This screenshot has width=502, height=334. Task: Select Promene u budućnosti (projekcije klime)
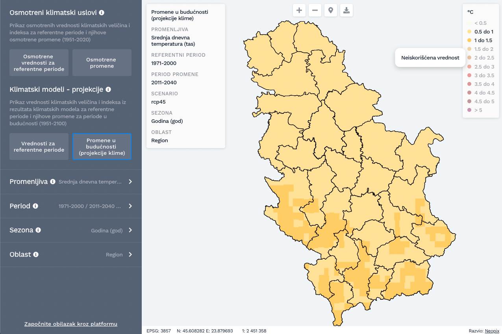(102, 147)
